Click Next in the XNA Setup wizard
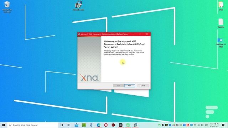The height and width of the screenshot is (128, 228). point(130,86)
